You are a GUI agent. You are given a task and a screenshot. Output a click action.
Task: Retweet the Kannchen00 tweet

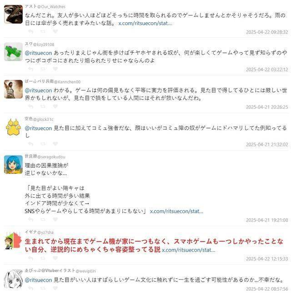coord(43,106)
